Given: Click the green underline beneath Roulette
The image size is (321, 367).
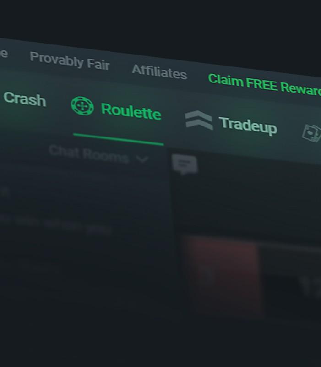Looking at the screenshot, I should 119,139.
